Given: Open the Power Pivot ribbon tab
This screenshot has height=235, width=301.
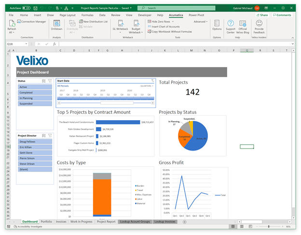Looking at the screenshot, I should pyautogui.click(x=196, y=15).
